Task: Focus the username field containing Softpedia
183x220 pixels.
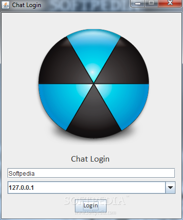Action: pos(91,173)
